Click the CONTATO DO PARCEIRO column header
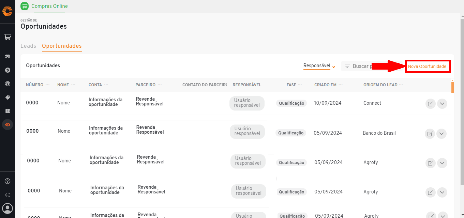The width and height of the screenshot is (464, 218). click(205, 85)
